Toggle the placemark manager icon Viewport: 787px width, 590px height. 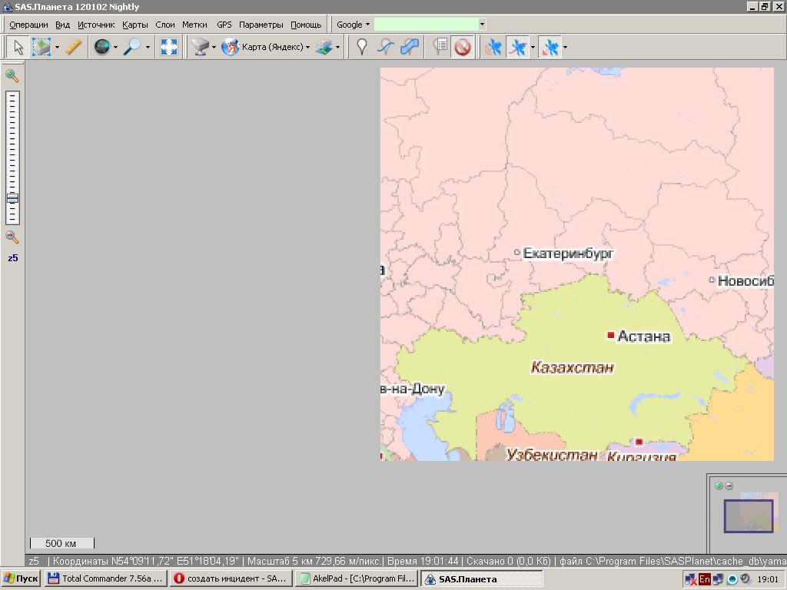pos(440,48)
